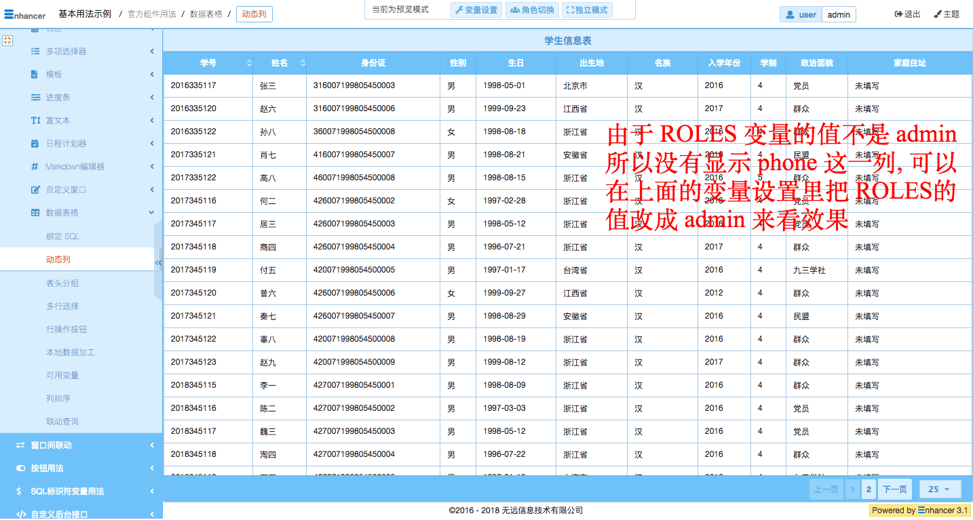
Task: Click 退出 to log out
Action: (x=908, y=14)
